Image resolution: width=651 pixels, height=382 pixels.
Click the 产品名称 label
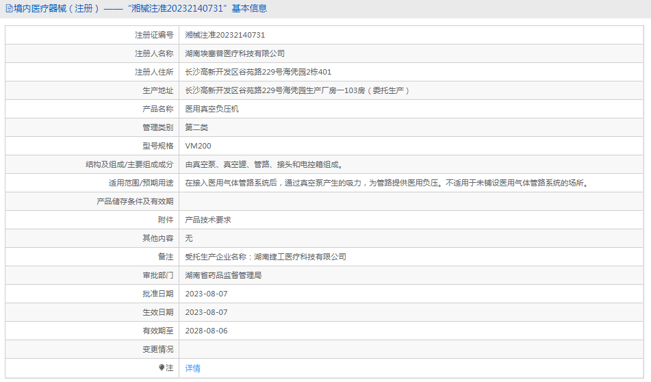pos(157,110)
